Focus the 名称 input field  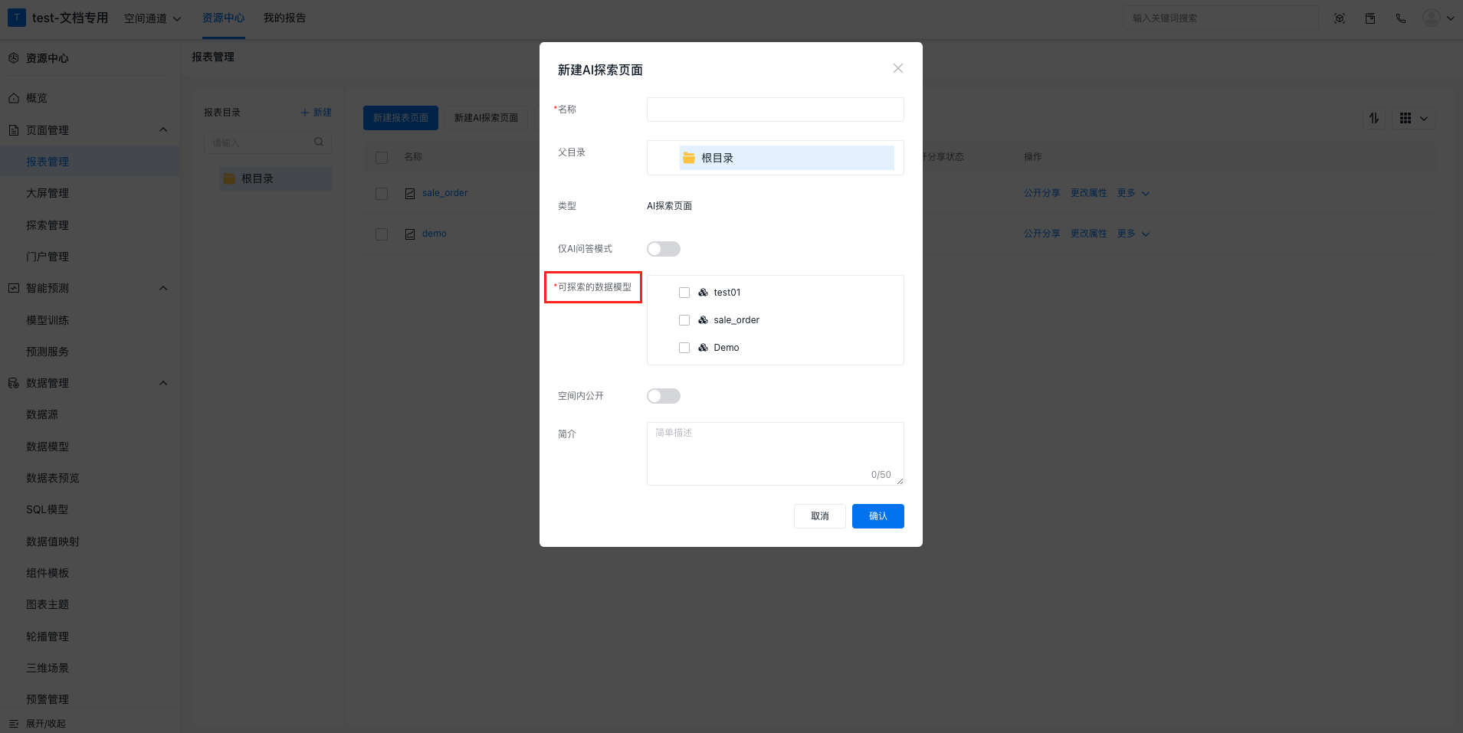coord(775,110)
